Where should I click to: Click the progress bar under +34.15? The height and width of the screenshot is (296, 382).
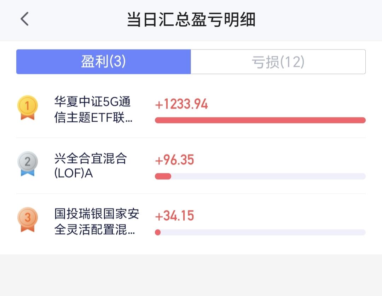tap(260, 232)
